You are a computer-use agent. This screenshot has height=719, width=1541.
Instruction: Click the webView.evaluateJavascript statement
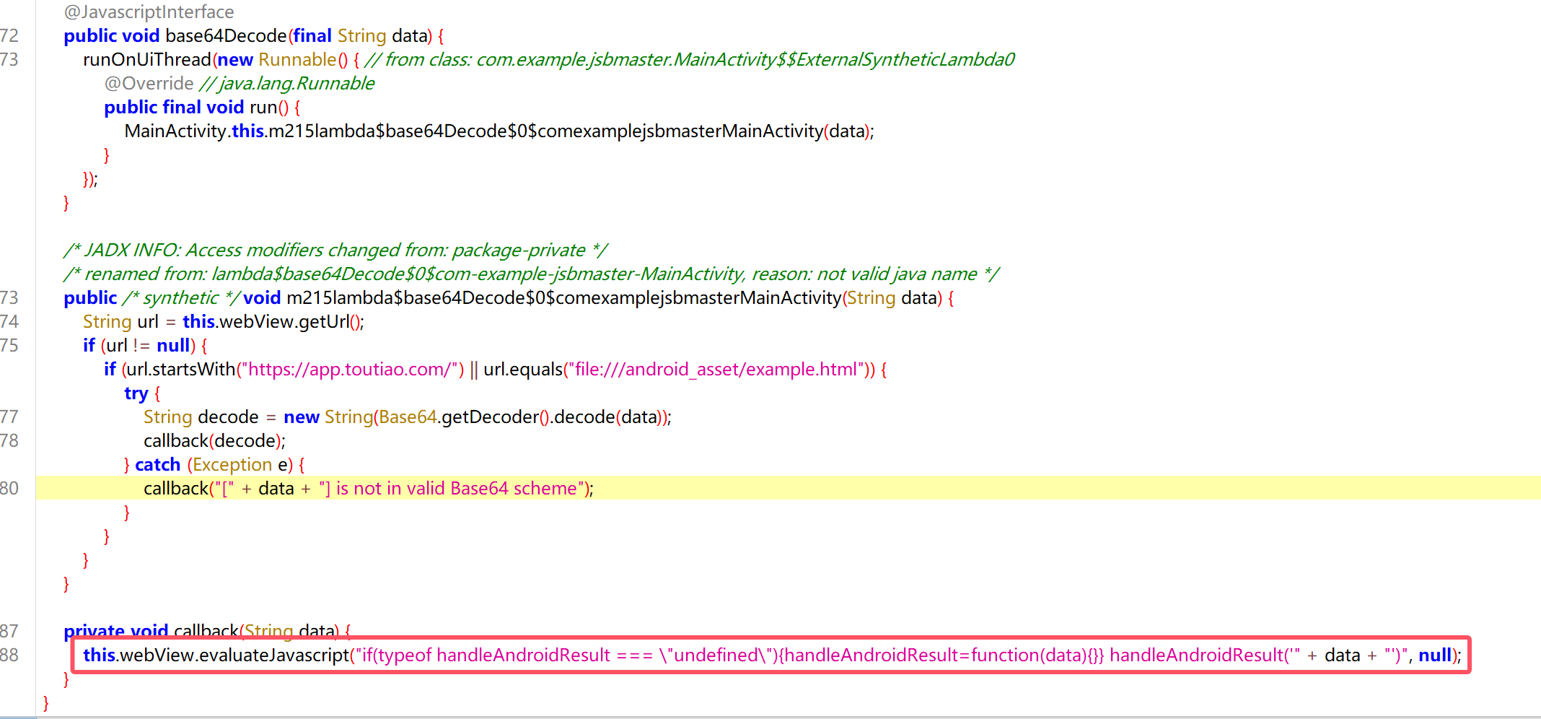tap(771, 655)
